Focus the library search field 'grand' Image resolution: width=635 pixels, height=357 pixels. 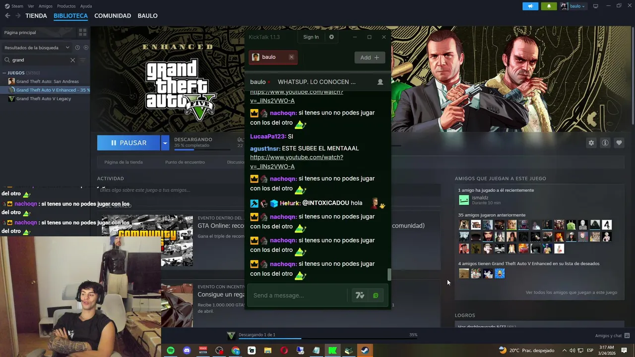(x=40, y=60)
